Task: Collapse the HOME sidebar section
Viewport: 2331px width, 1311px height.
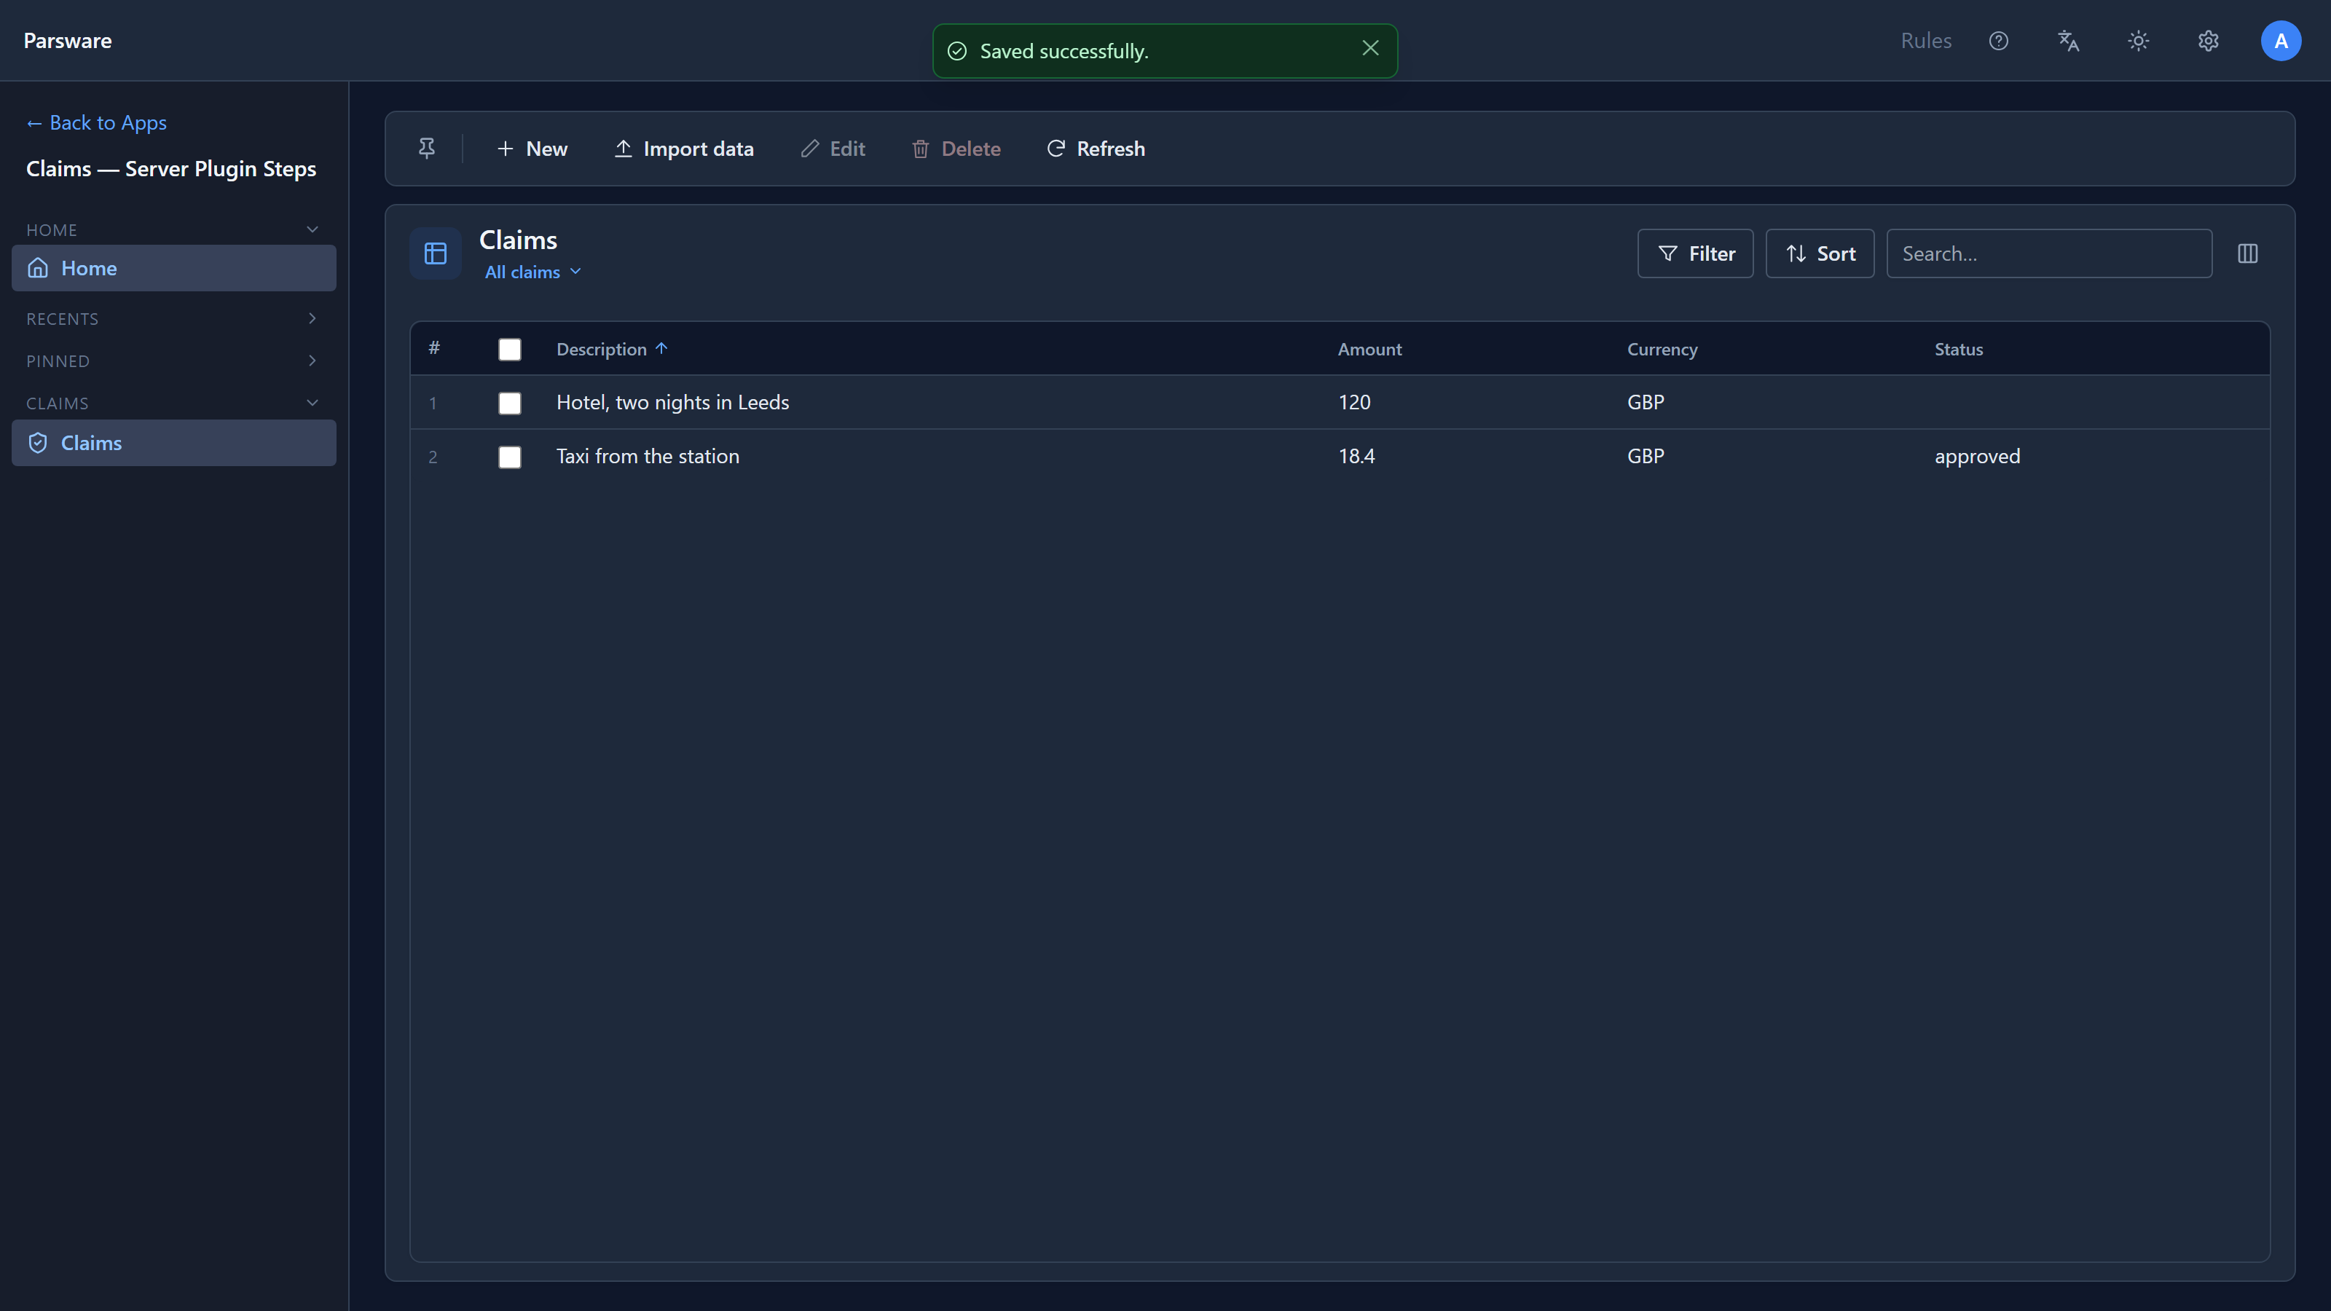Action: tap(312, 230)
